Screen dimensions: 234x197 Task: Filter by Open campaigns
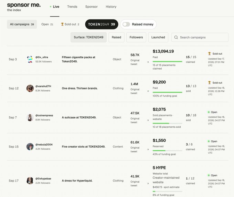click(47, 24)
